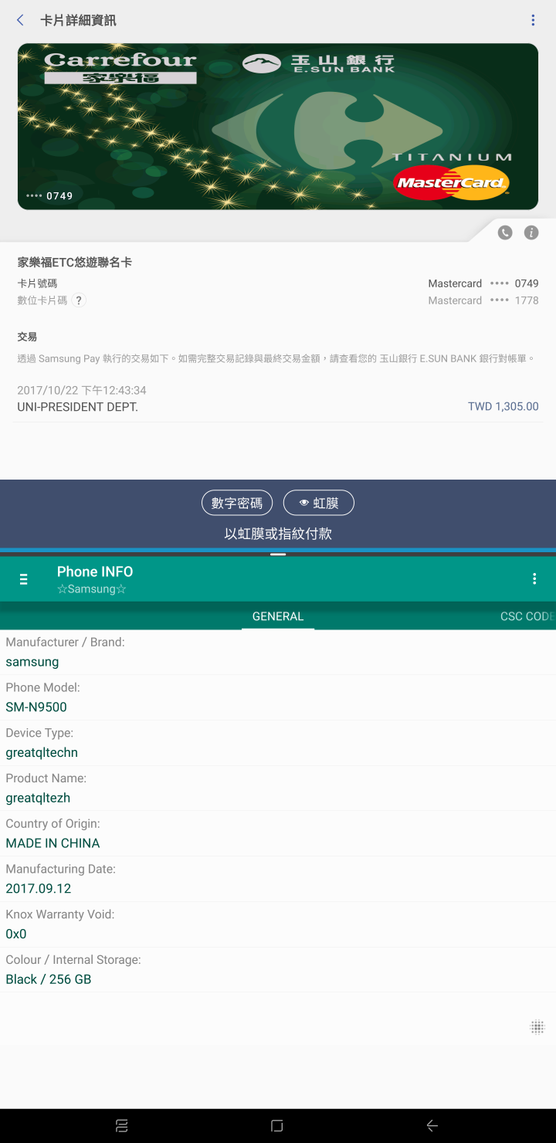Tap the card info icon
This screenshot has height=1143, width=556.
[x=531, y=232]
